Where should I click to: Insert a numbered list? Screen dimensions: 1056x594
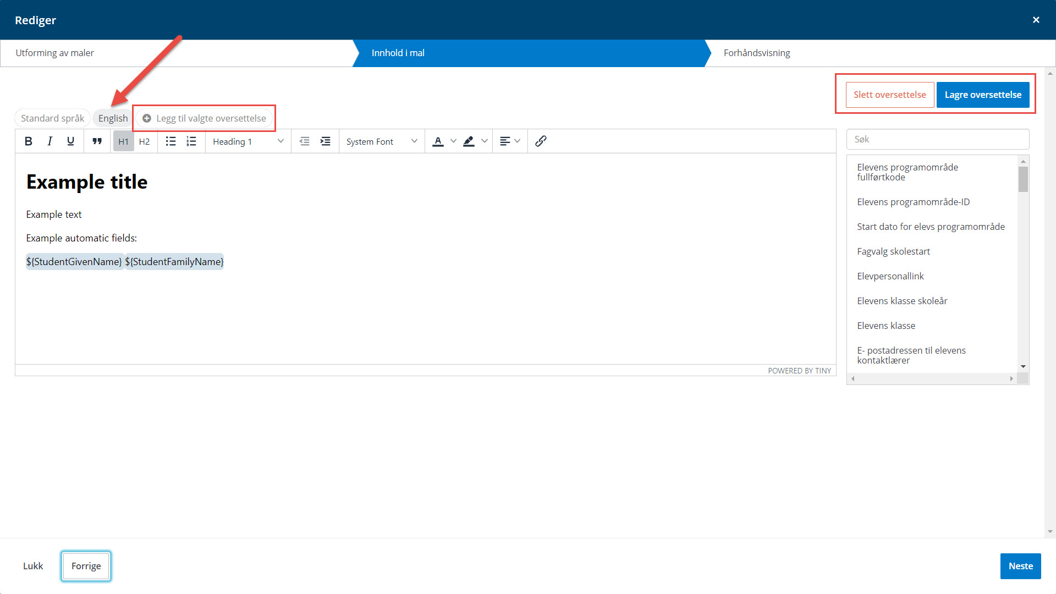191,141
